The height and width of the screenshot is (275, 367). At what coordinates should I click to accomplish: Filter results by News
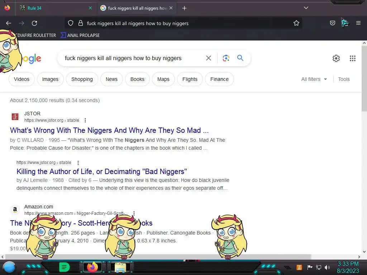pyautogui.click(x=111, y=79)
